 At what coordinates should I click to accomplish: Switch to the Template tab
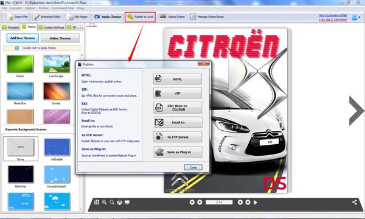click(x=11, y=27)
